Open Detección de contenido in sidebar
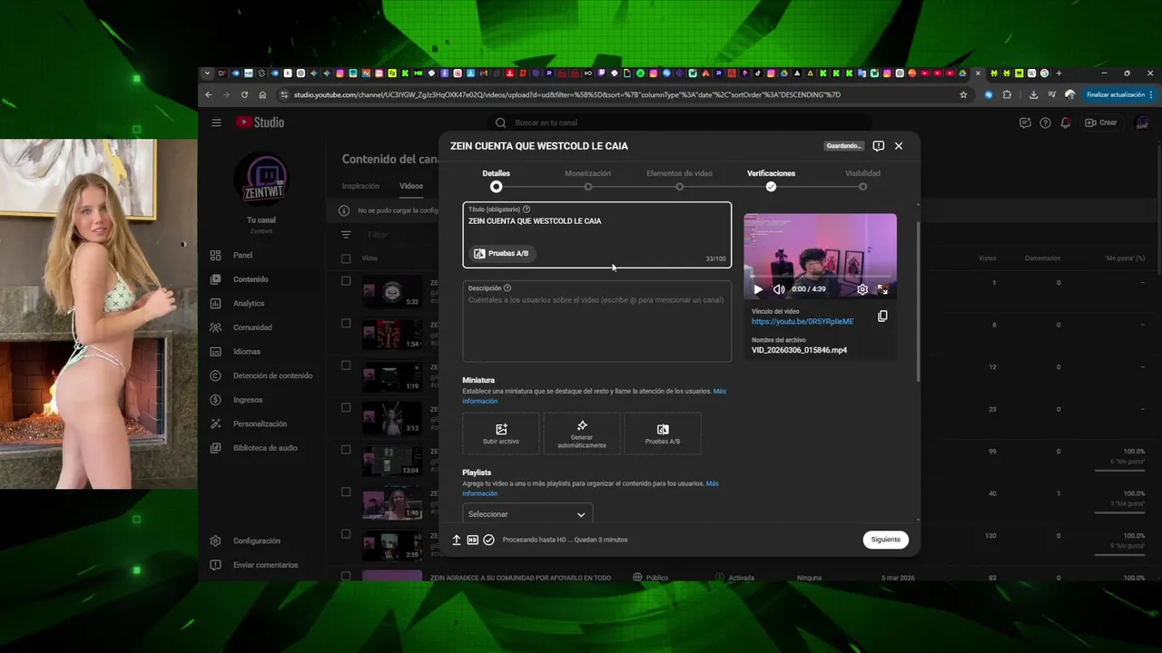The image size is (1162, 653). pyautogui.click(x=272, y=375)
